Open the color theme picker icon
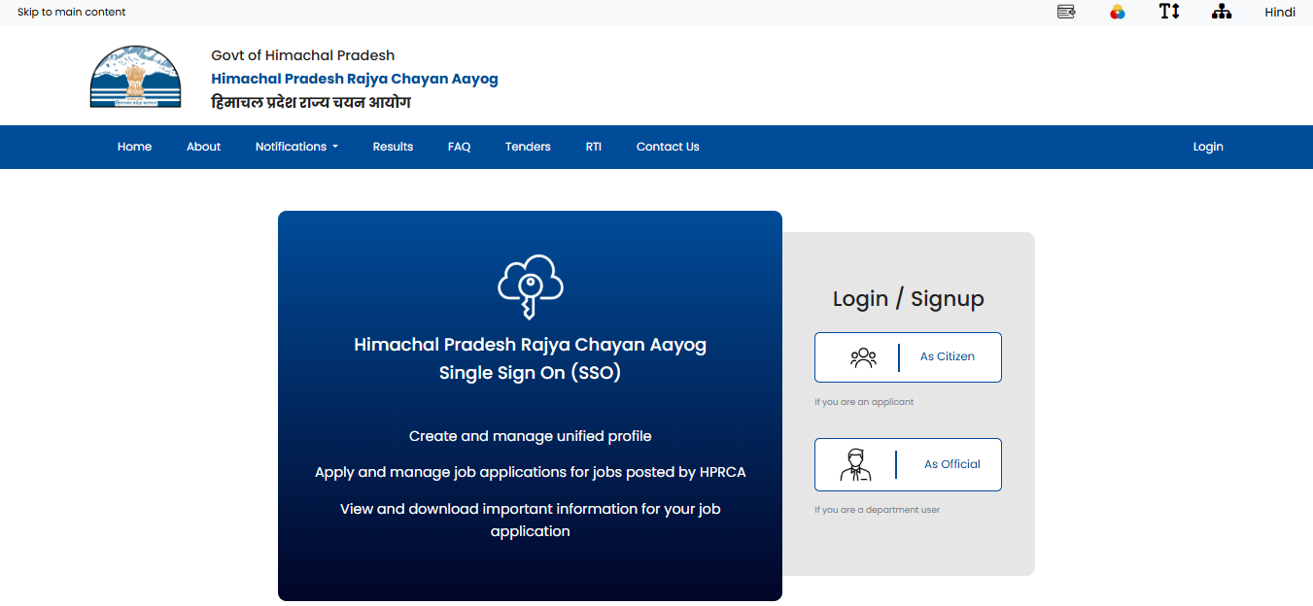This screenshot has width=1313, height=606. click(1118, 12)
